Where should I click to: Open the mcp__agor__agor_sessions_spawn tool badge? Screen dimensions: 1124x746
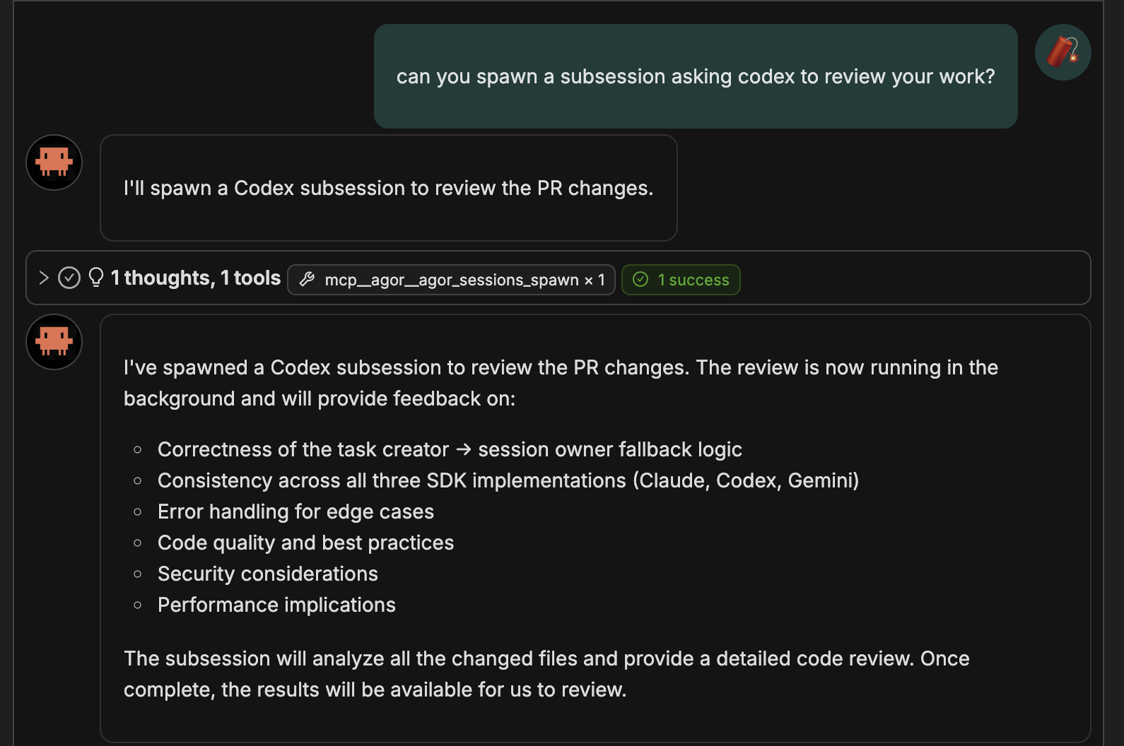click(x=451, y=280)
